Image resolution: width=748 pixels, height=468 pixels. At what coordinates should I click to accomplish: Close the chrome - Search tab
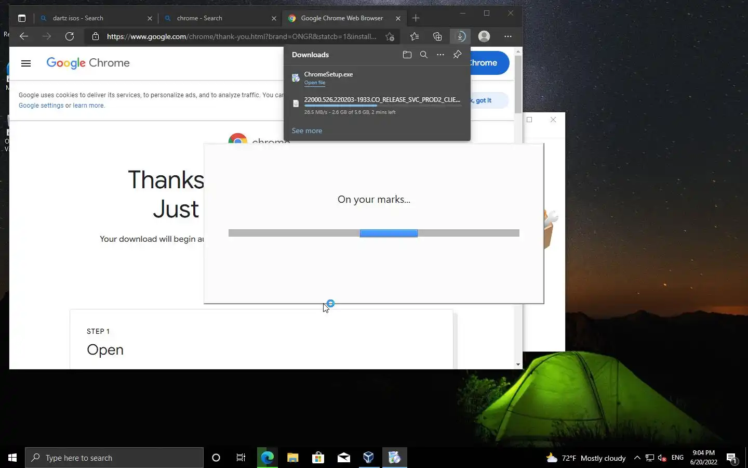[x=274, y=18]
